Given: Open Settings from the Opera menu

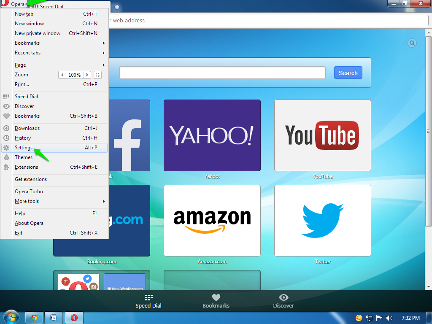Looking at the screenshot, I should [54, 148].
